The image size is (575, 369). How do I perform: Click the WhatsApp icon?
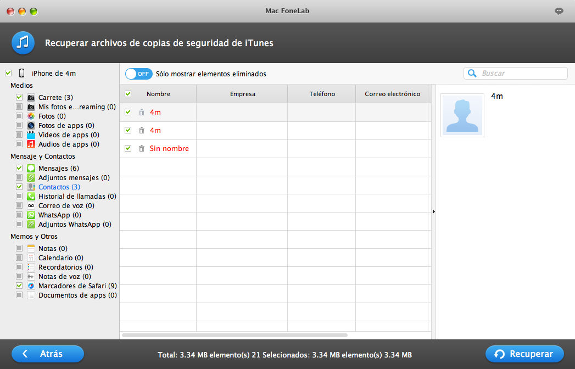tap(31, 215)
